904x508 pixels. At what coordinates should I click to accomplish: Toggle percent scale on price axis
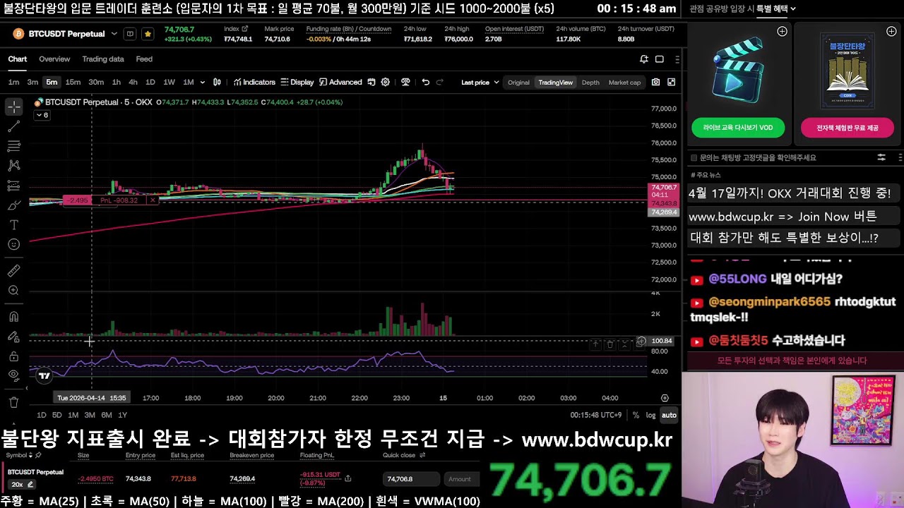point(636,415)
